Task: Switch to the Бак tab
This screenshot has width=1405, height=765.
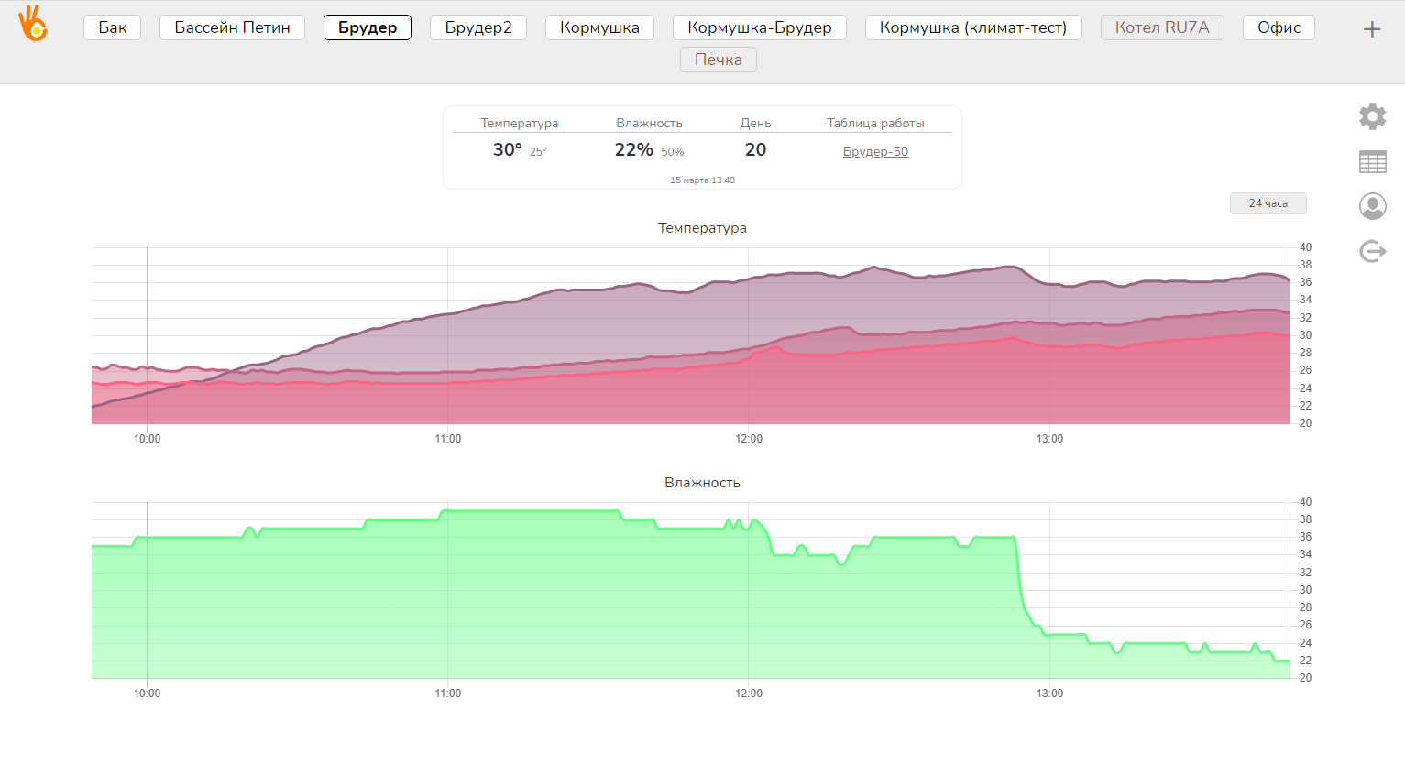Action: pos(113,27)
